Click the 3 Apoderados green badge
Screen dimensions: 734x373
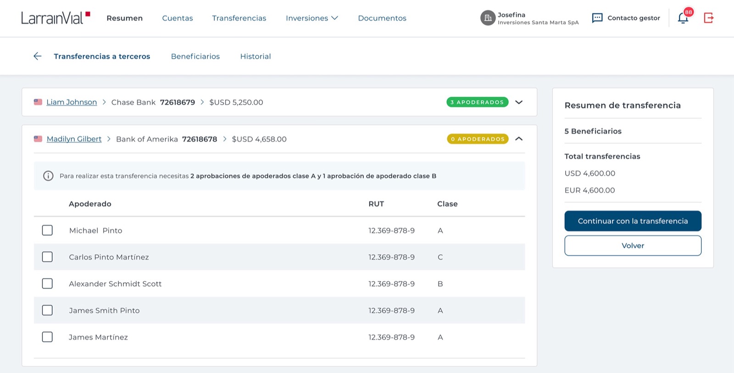478,102
